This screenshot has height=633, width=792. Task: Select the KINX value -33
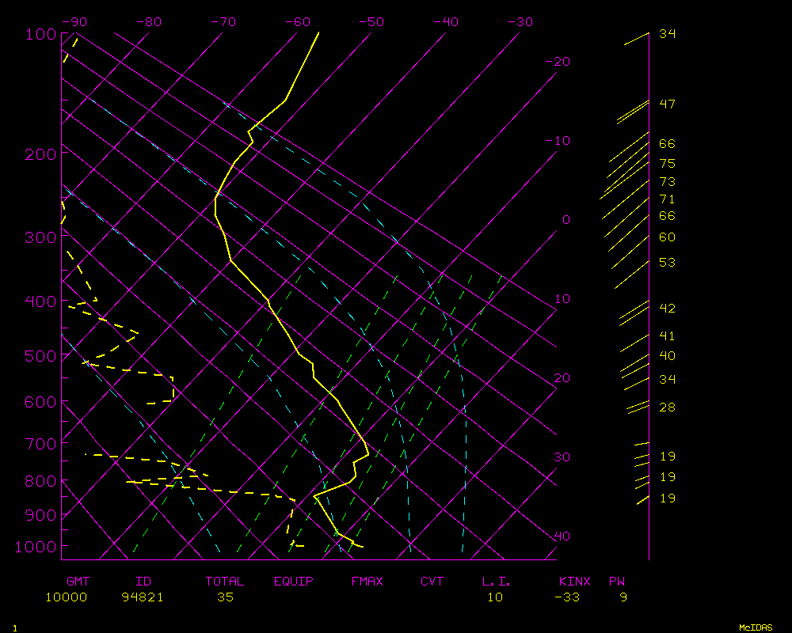(567, 597)
